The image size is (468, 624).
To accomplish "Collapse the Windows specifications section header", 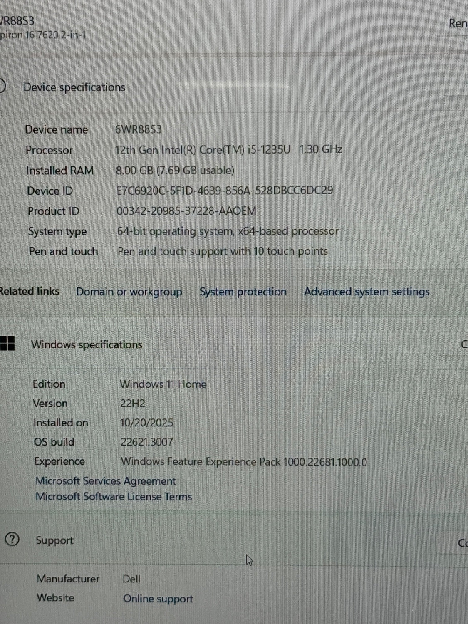I will point(87,345).
